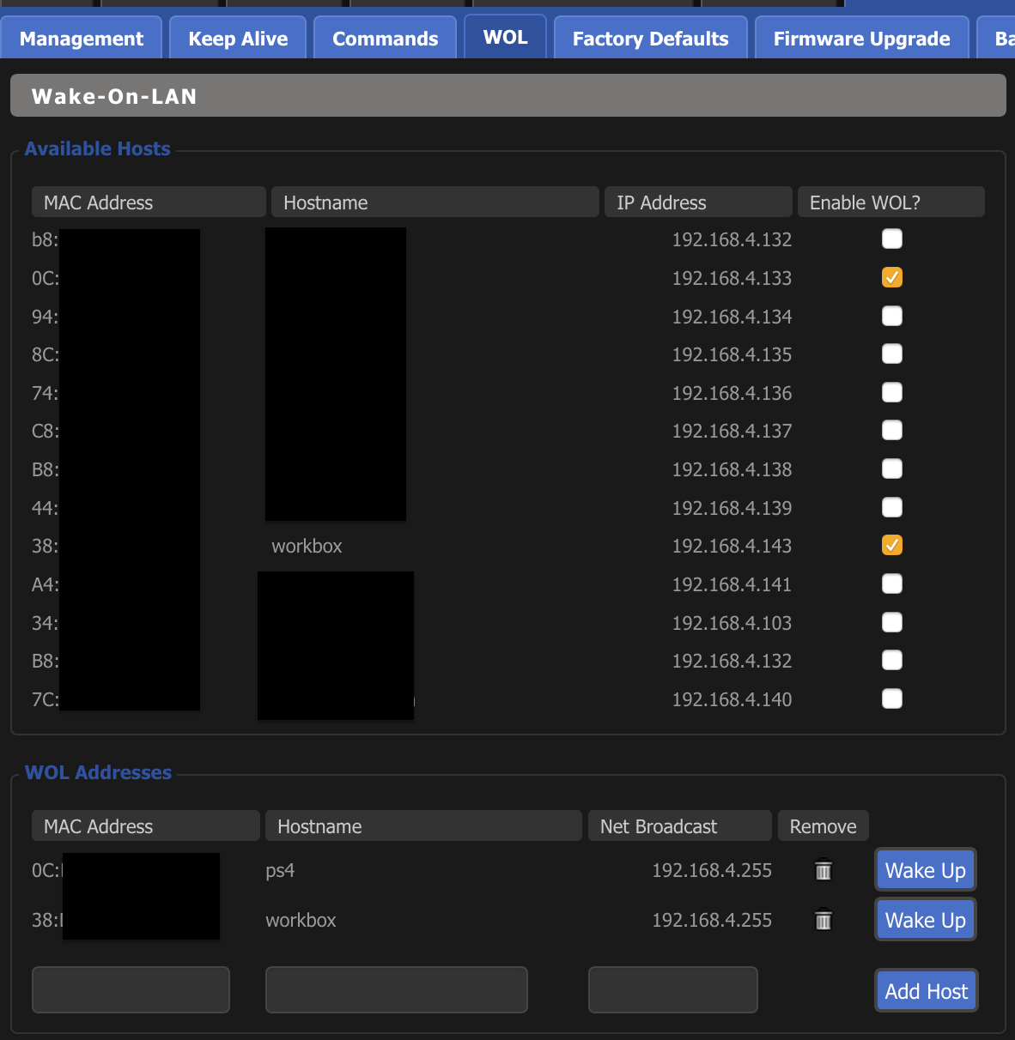Check the WOL box for 192.168.4.139
Viewport: 1015px width, 1040px height.
click(892, 508)
